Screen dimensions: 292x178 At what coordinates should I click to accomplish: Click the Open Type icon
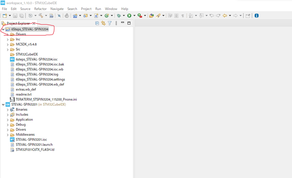pyautogui.click(x=152, y=16)
